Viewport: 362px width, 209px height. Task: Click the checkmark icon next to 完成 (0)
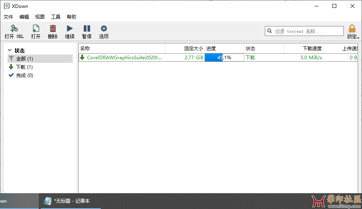(x=11, y=75)
